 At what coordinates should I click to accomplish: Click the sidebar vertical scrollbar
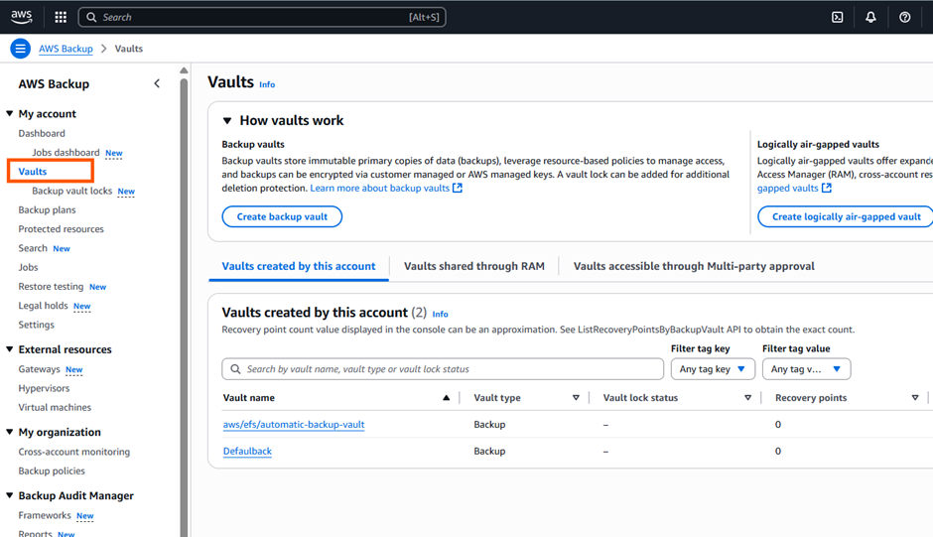pyautogui.click(x=184, y=298)
